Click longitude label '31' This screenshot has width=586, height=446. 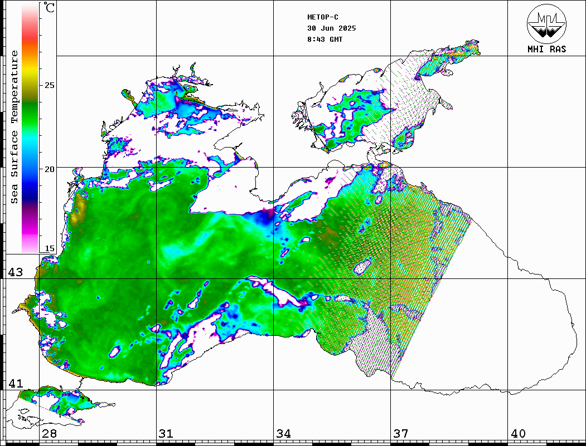166,433
